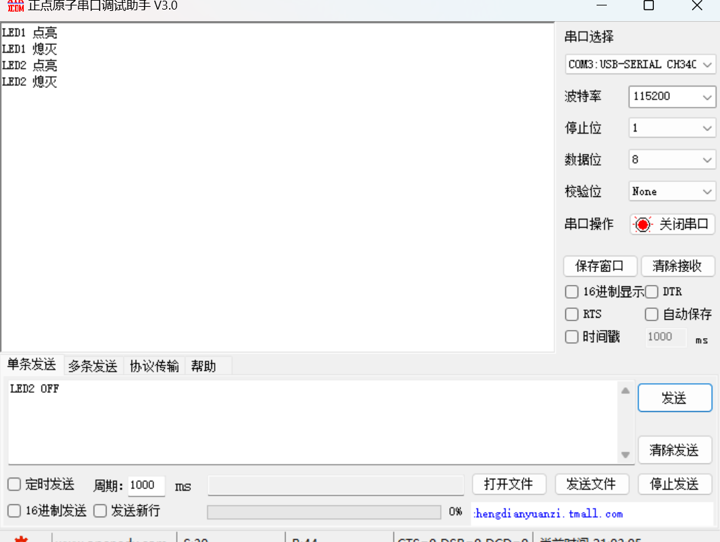This screenshot has height=542, width=720.
Task: Click the 清除接收 clear receive button
Action: pos(677,266)
